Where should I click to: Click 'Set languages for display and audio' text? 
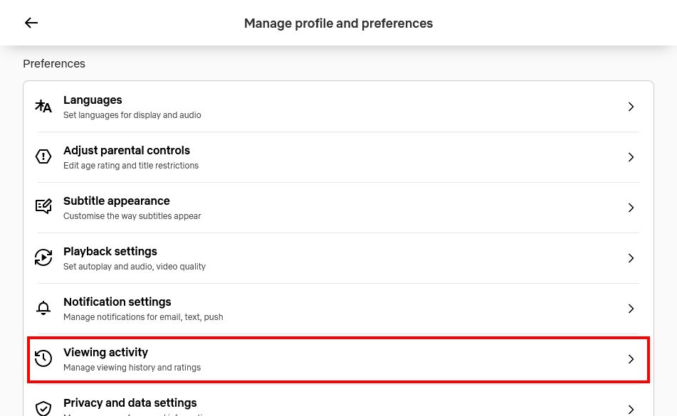(x=132, y=115)
